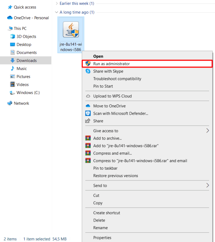Click the jre-8u141-windows-i586 file name
Viewport: 215px width, 242px height.
pyautogui.click(x=71, y=47)
